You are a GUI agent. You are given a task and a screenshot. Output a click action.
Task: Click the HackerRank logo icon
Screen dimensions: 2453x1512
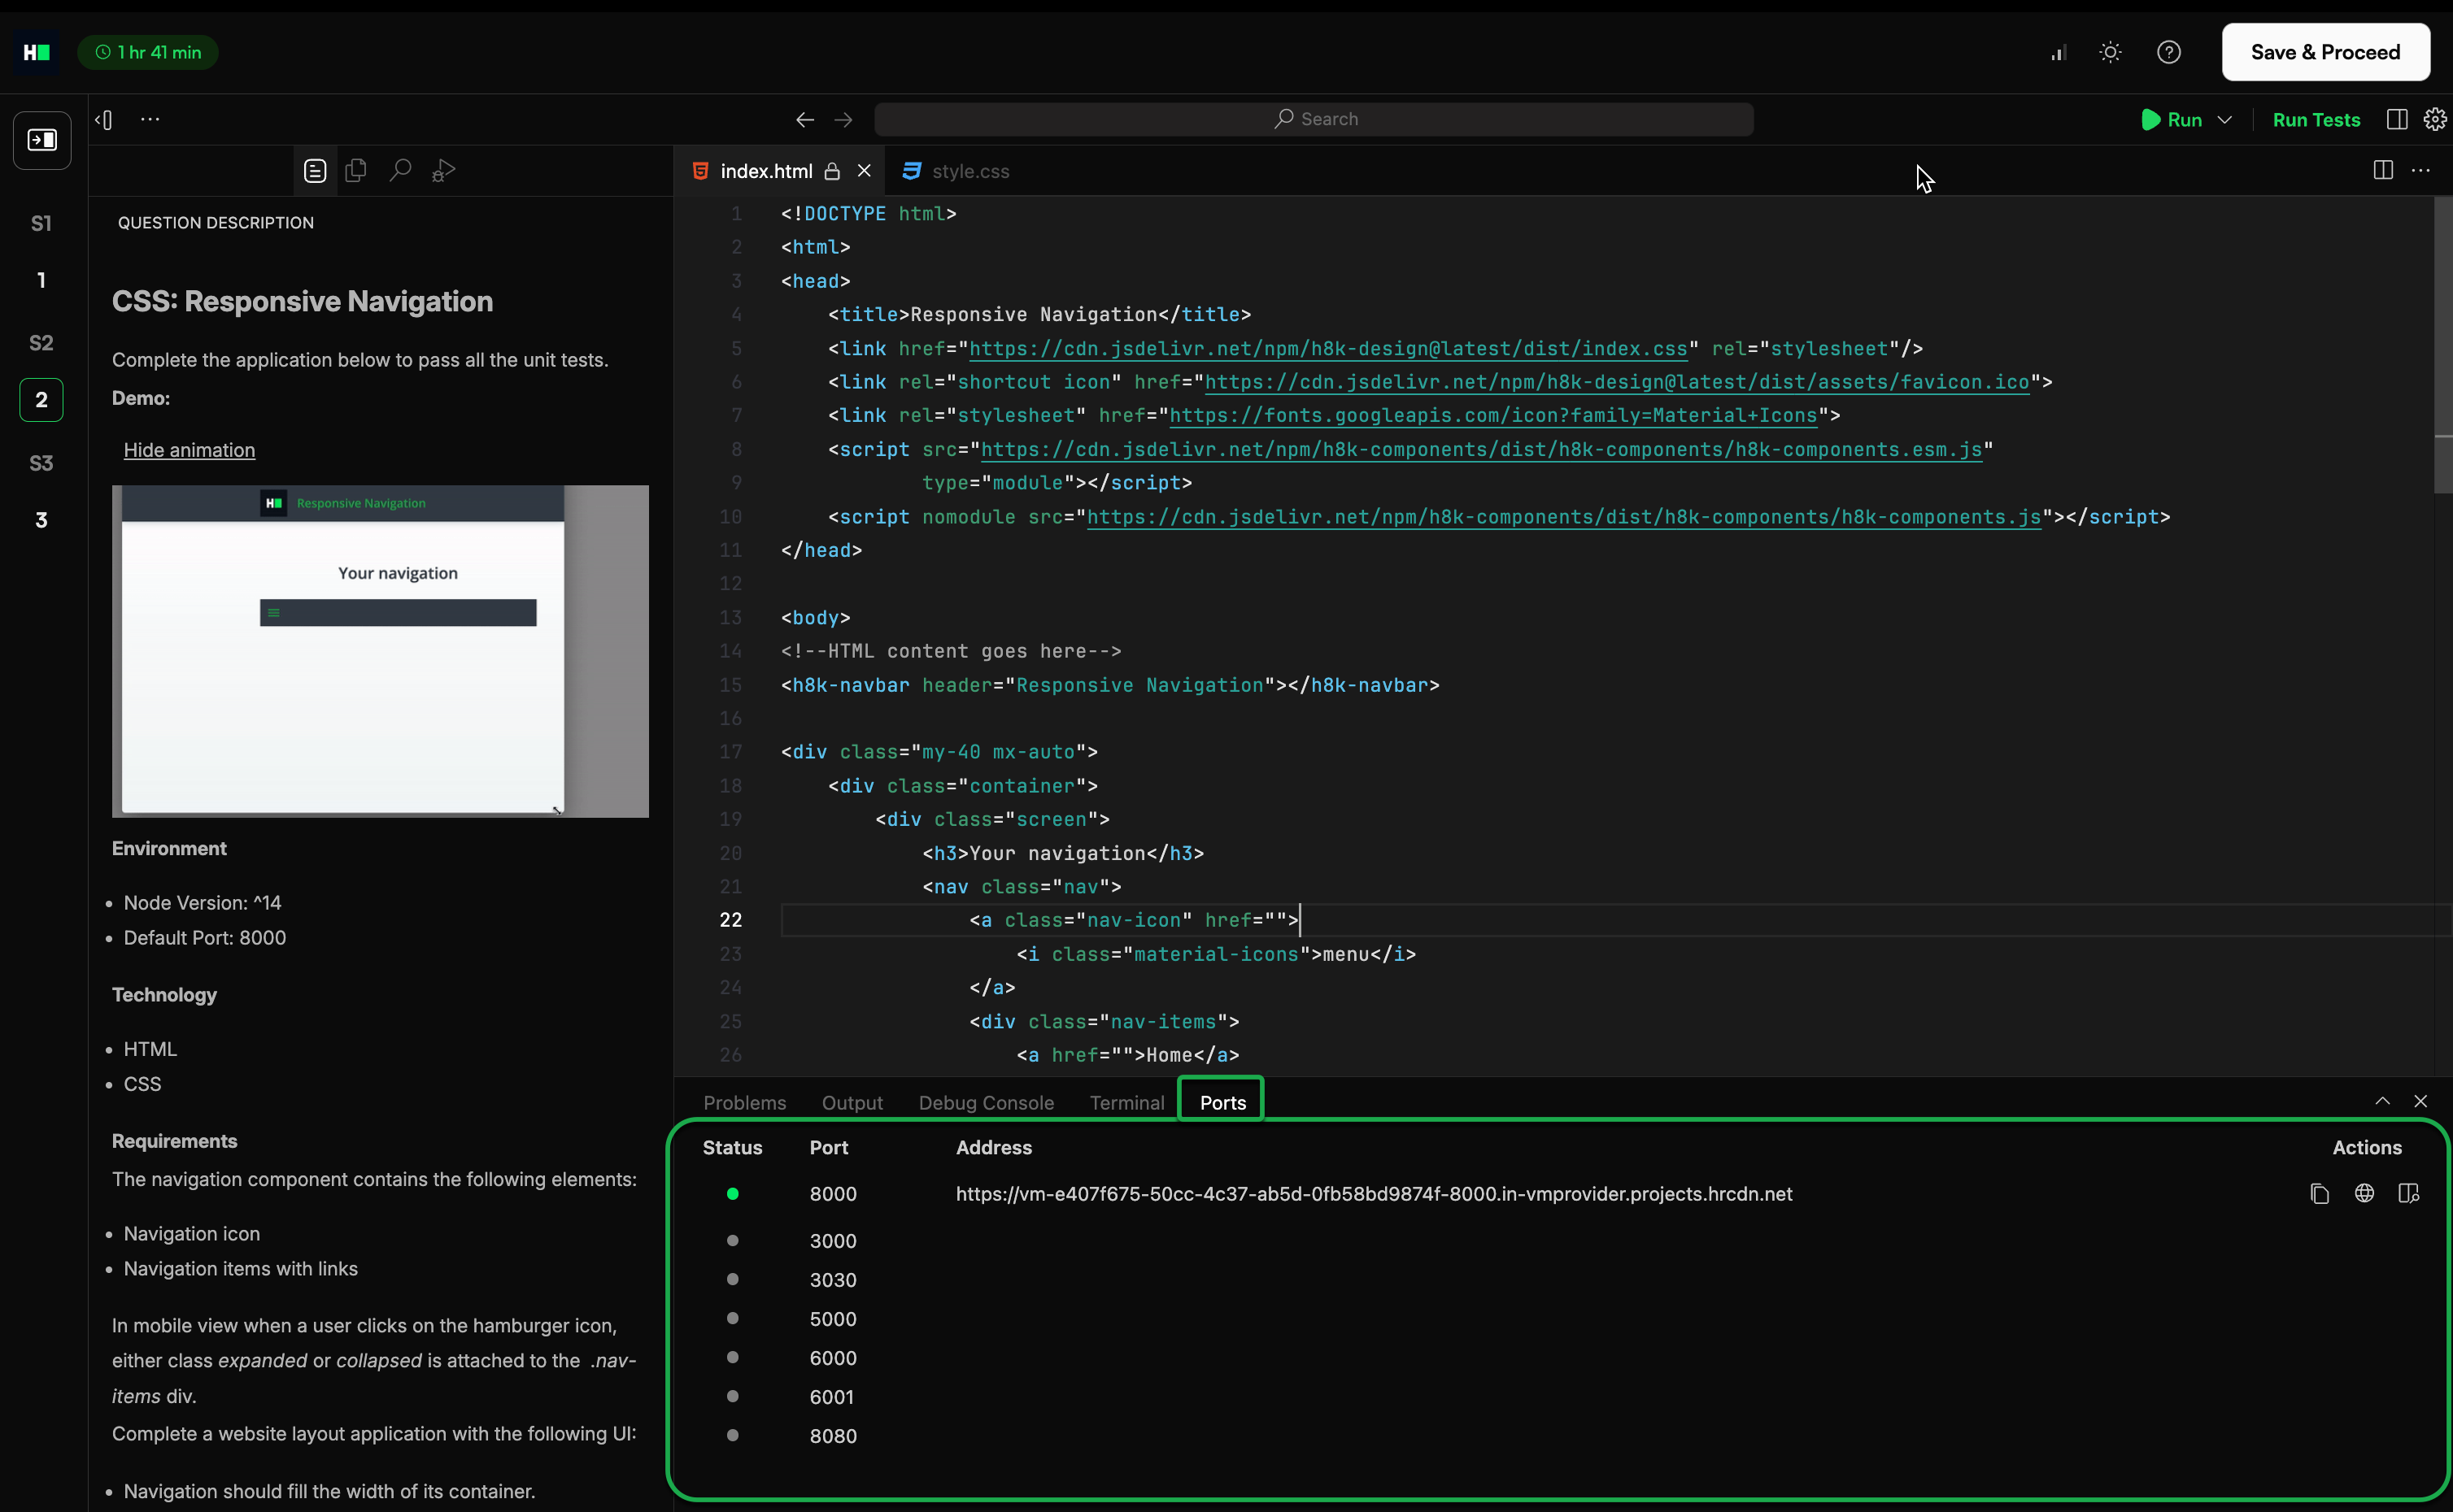click(37, 52)
